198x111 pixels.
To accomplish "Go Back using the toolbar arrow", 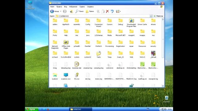I will (54, 11).
